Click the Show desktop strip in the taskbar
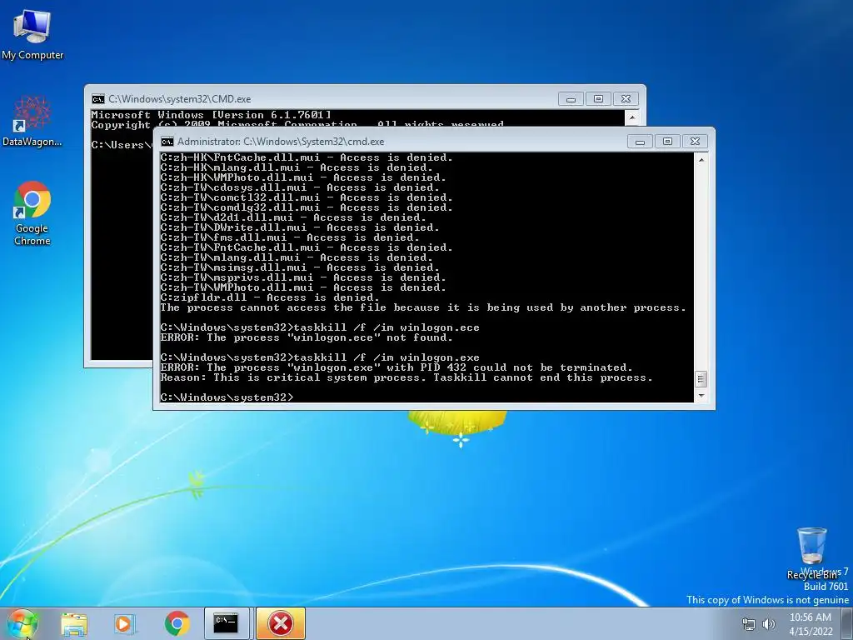Screen dimensions: 853x640 pos(846,624)
